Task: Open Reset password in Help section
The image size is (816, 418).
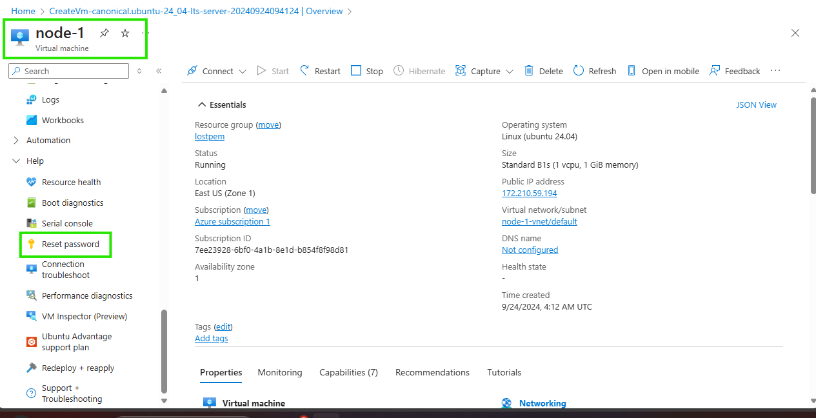Action: (x=70, y=244)
